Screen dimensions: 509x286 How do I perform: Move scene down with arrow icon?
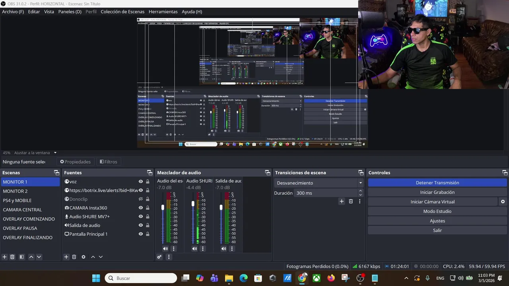coord(39,257)
